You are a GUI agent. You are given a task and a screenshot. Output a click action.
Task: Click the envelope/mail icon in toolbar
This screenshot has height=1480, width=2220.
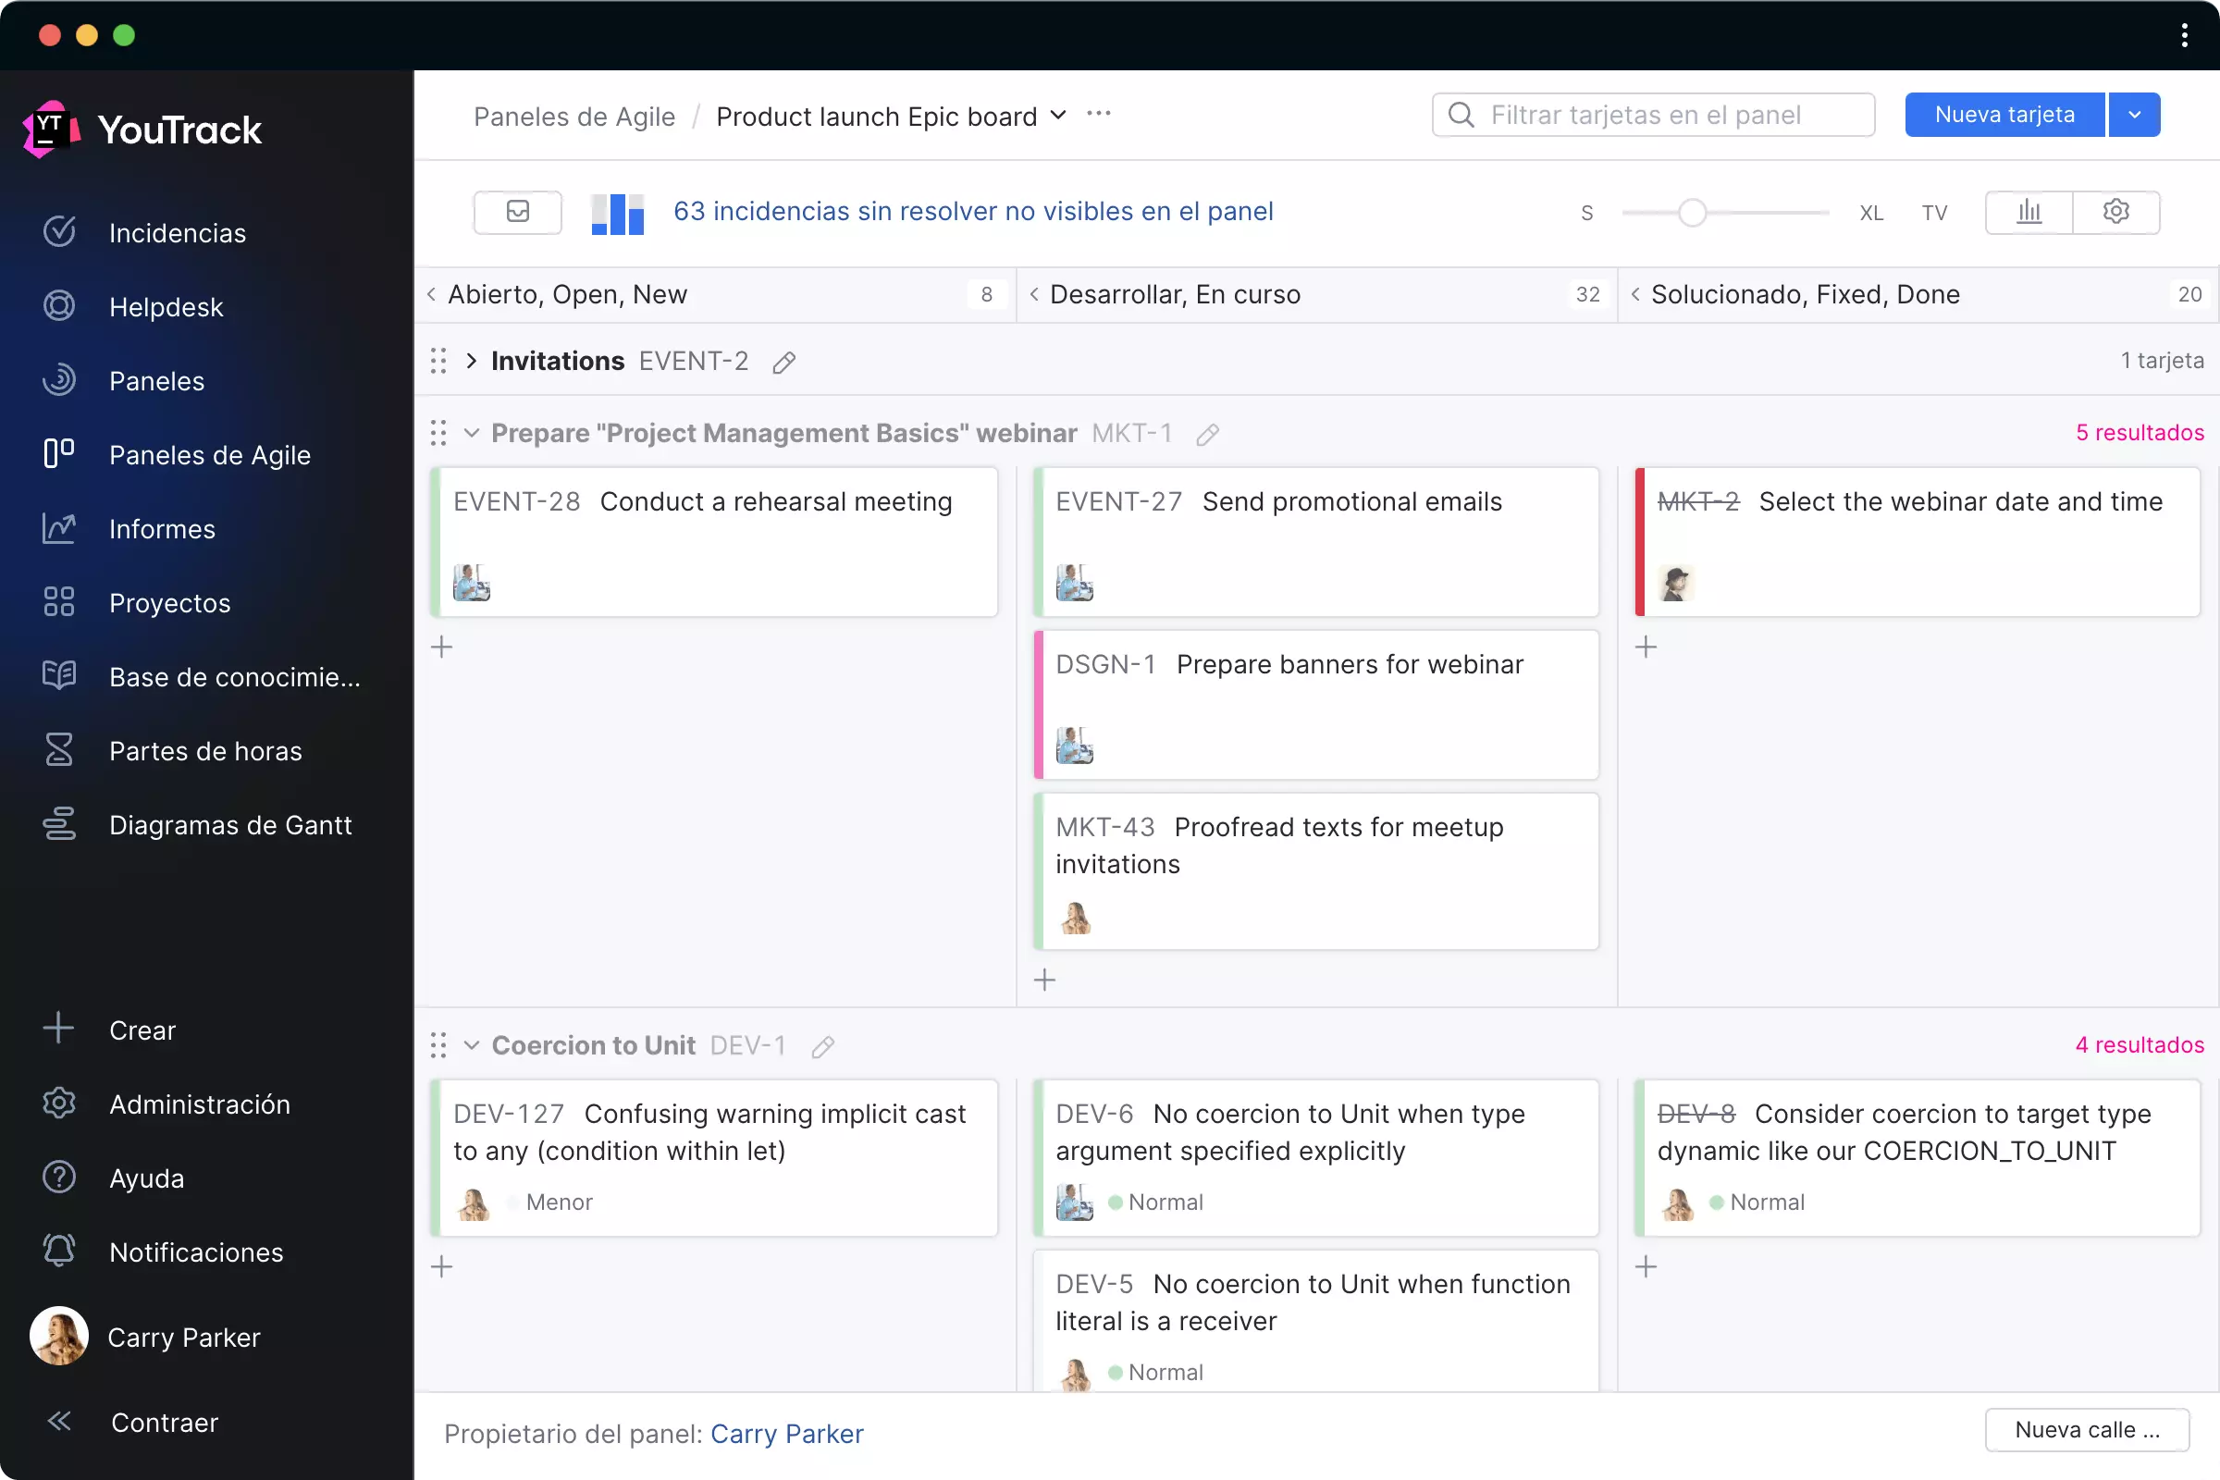tap(517, 212)
